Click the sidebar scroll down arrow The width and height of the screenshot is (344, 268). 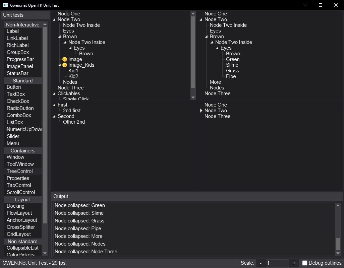(x=45, y=253)
